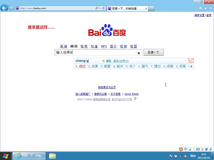The image size is (214, 160).
Task: Click the Baidu logo
Action: [107, 30]
